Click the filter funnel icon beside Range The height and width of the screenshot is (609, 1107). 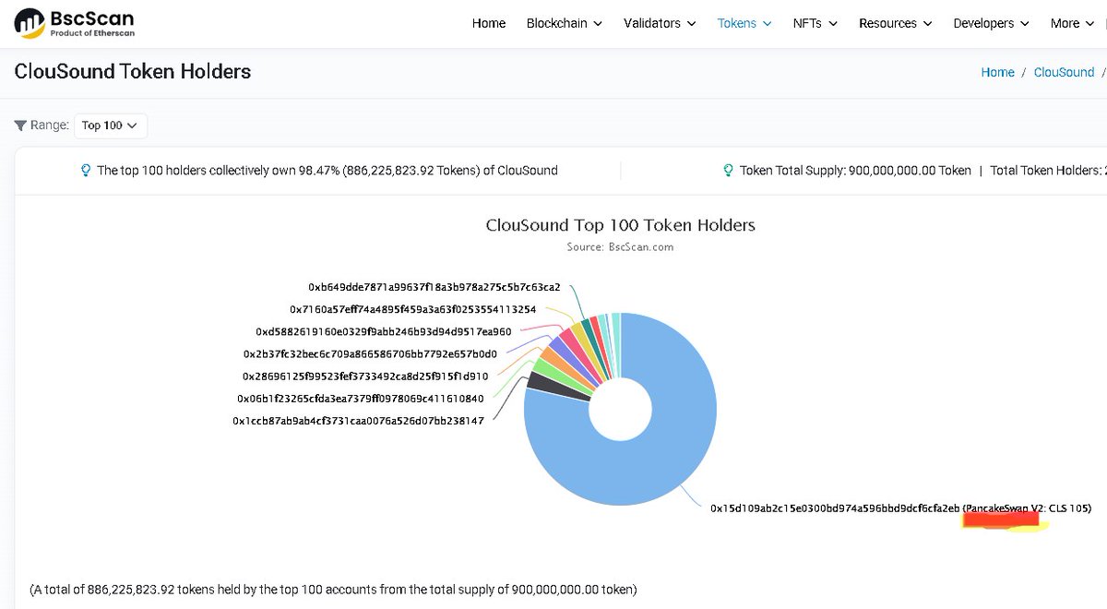pos(20,125)
